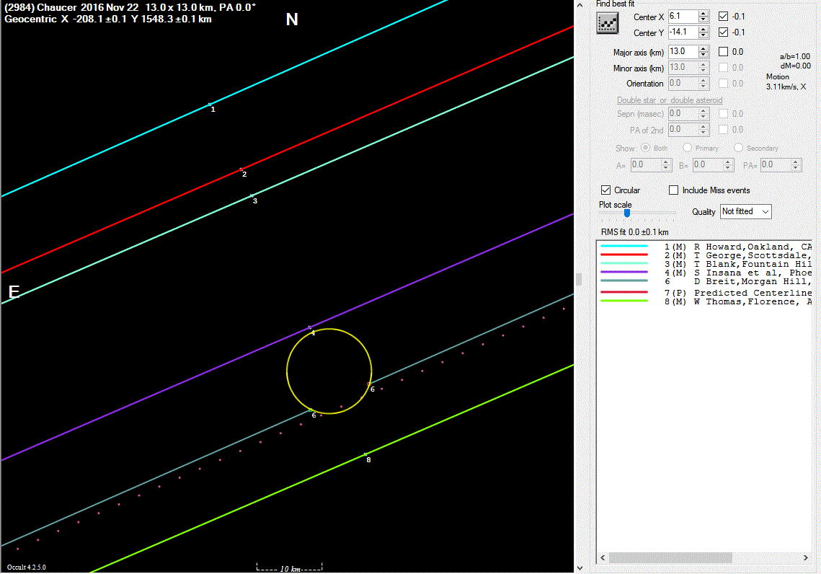Screen dimensions: 821x574
Task: Uncheck the Center X fit checkbox
Action: click(723, 17)
